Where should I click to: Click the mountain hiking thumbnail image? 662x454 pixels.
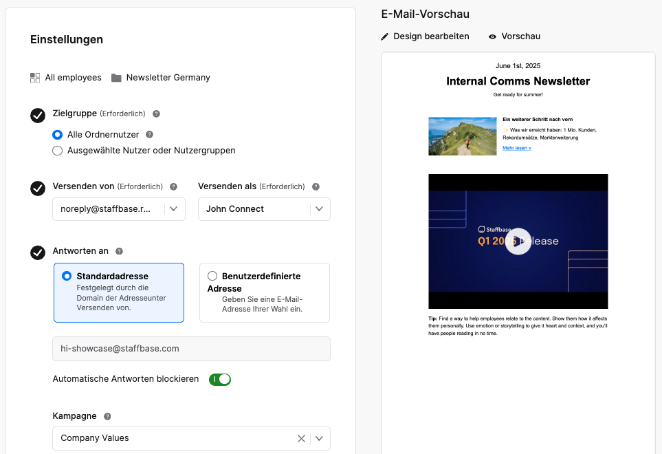coord(463,136)
